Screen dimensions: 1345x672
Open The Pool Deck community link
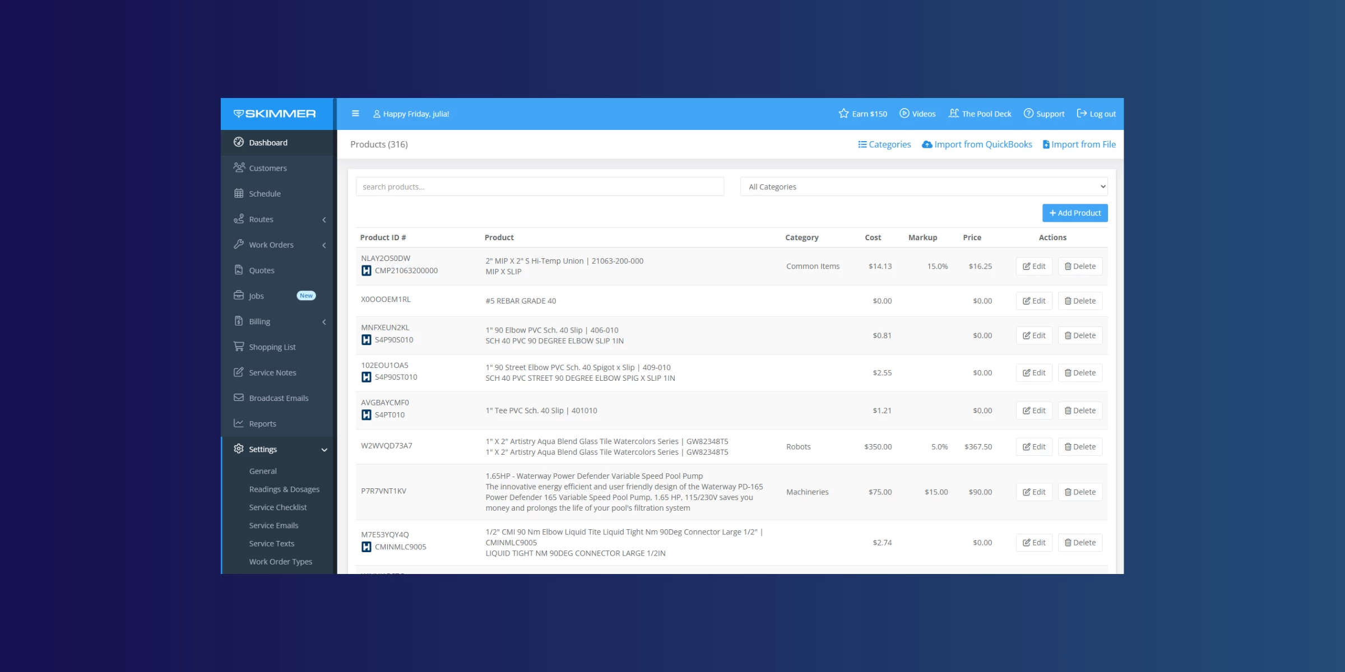[980, 114]
